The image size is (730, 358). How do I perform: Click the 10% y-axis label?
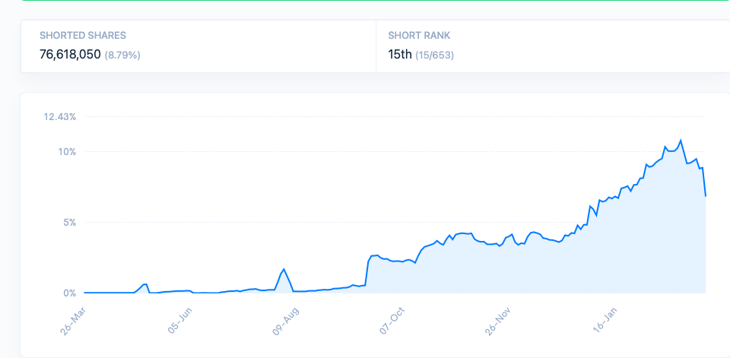(x=67, y=151)
